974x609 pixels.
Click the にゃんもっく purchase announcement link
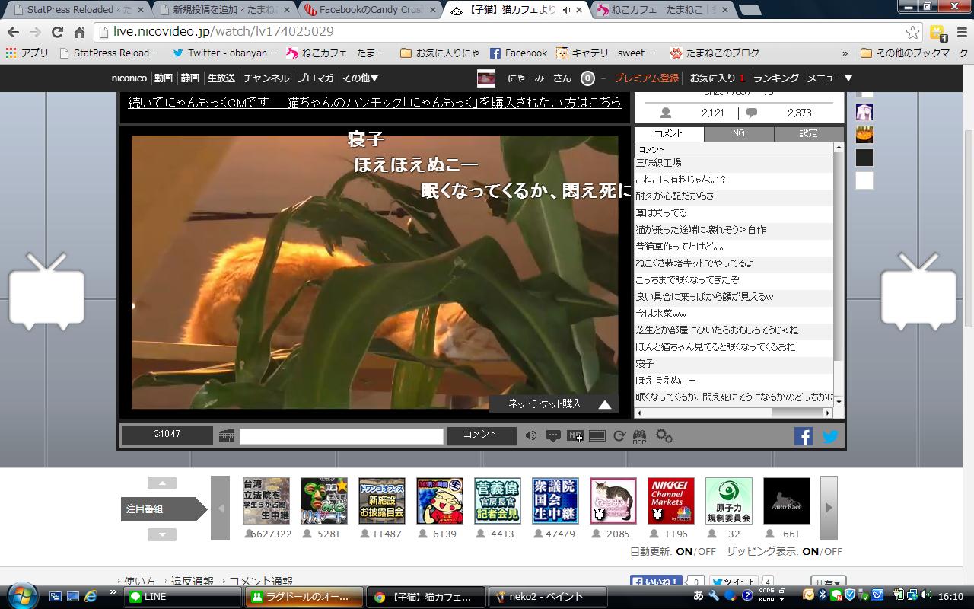[x=375, y=102]
